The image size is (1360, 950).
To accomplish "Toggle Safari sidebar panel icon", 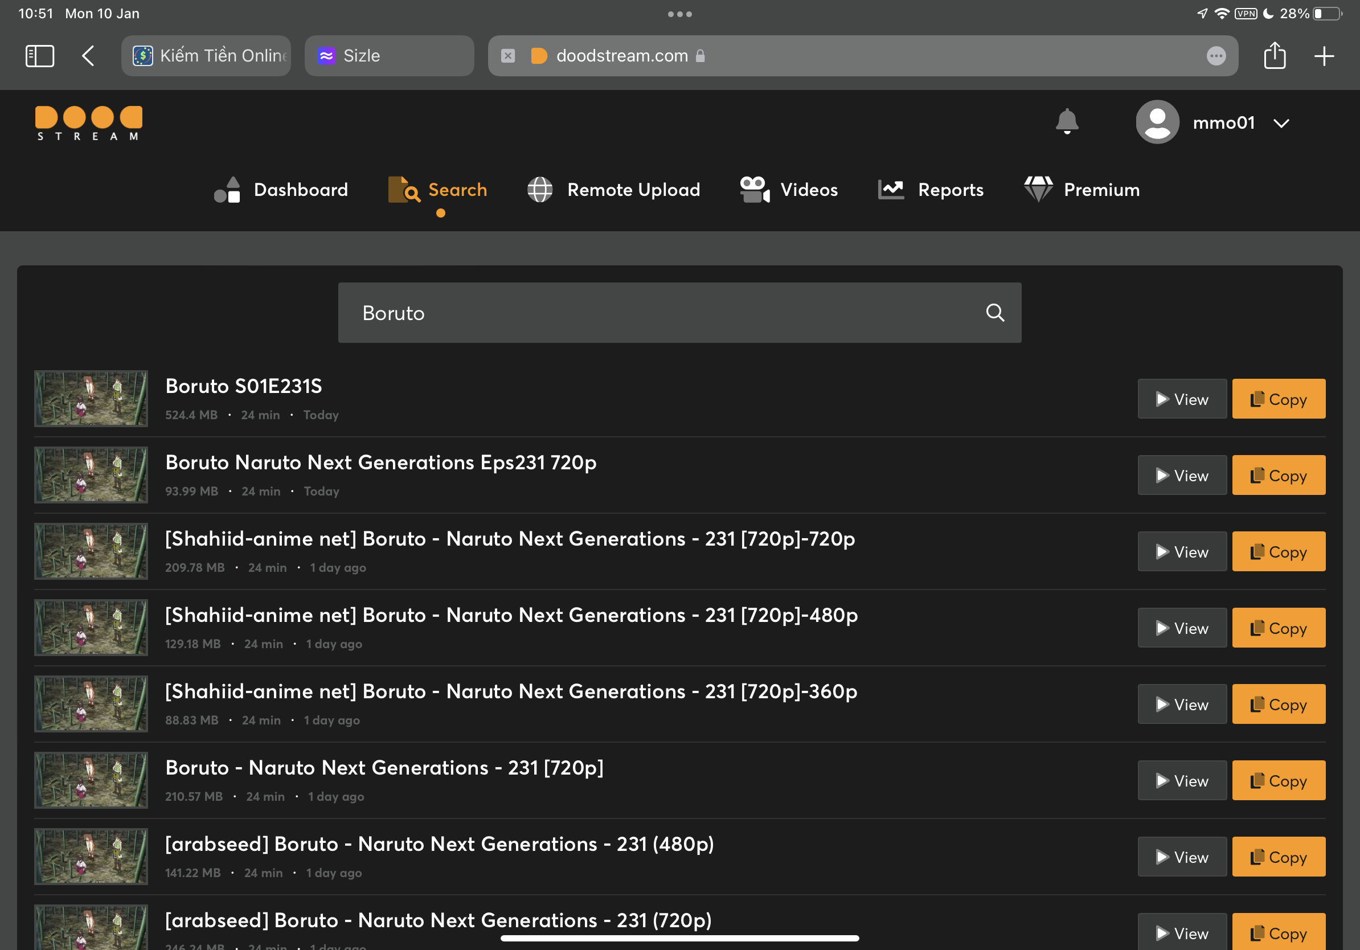I will coord(40,56).
